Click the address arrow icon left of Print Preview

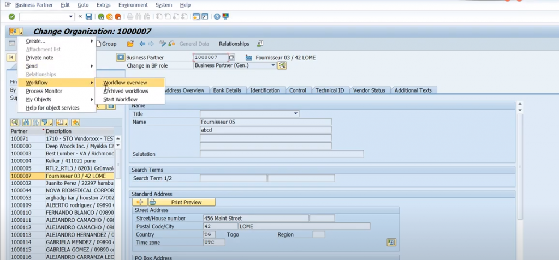pos(140,202)
